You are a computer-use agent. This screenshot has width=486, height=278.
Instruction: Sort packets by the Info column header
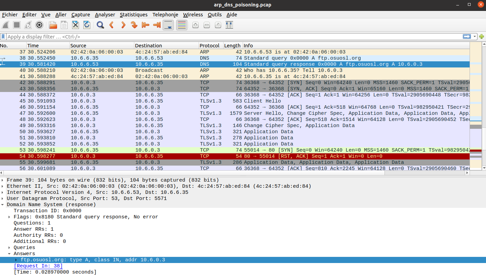point(356,46)
